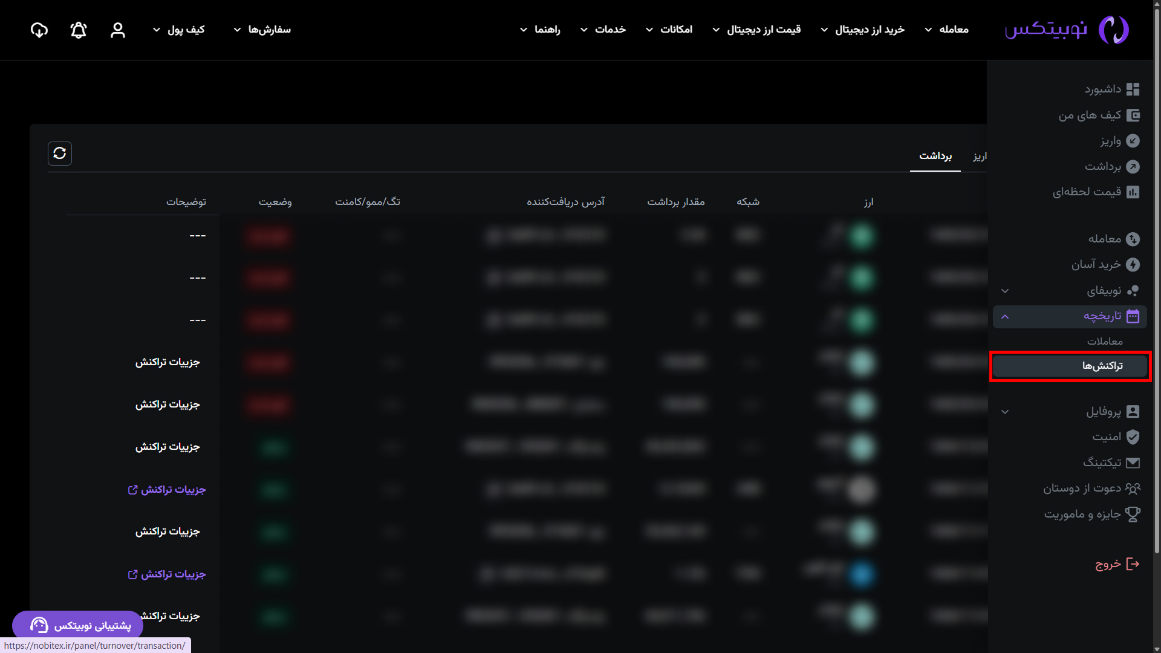Click the ارز column header
1161x653 pixels.
pyautogui.click(x=869, y=202)
